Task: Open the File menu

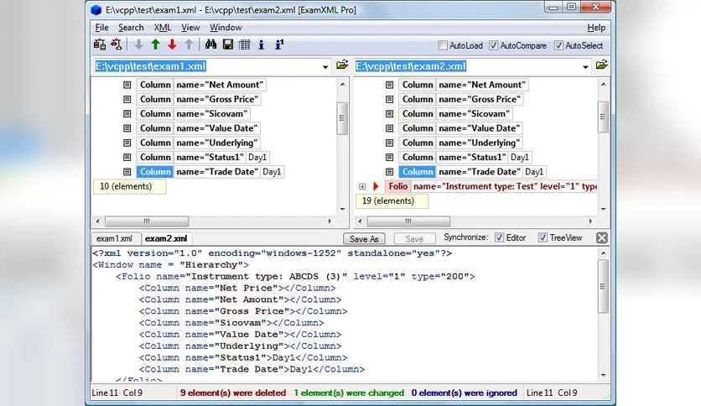Action: (102, 28)
